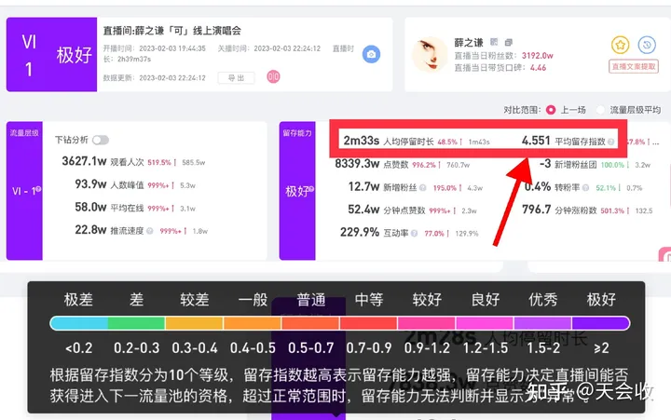Screen dimensions: 671x420
Task: Click the yellow star favorite icon
Action: pyautogui.click(x=621, y=45)
